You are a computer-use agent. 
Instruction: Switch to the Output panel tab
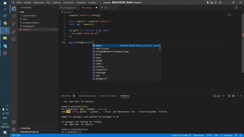(x=87, y=96)
